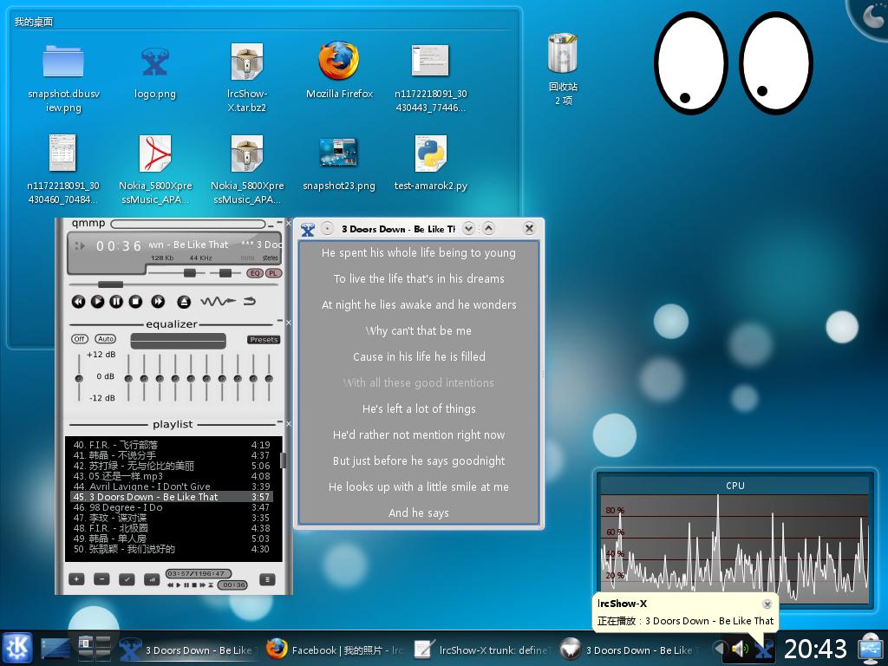
Task: Open the test-amarok2.py Python file
Action: coord(430,153)
